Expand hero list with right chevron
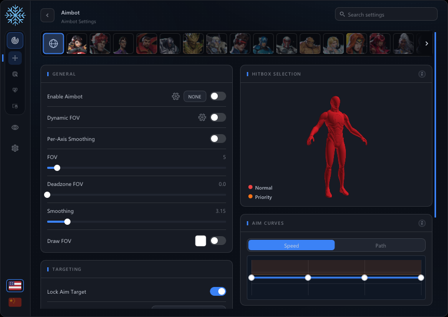This screenshot has width=448, height=317. (427, 44)
